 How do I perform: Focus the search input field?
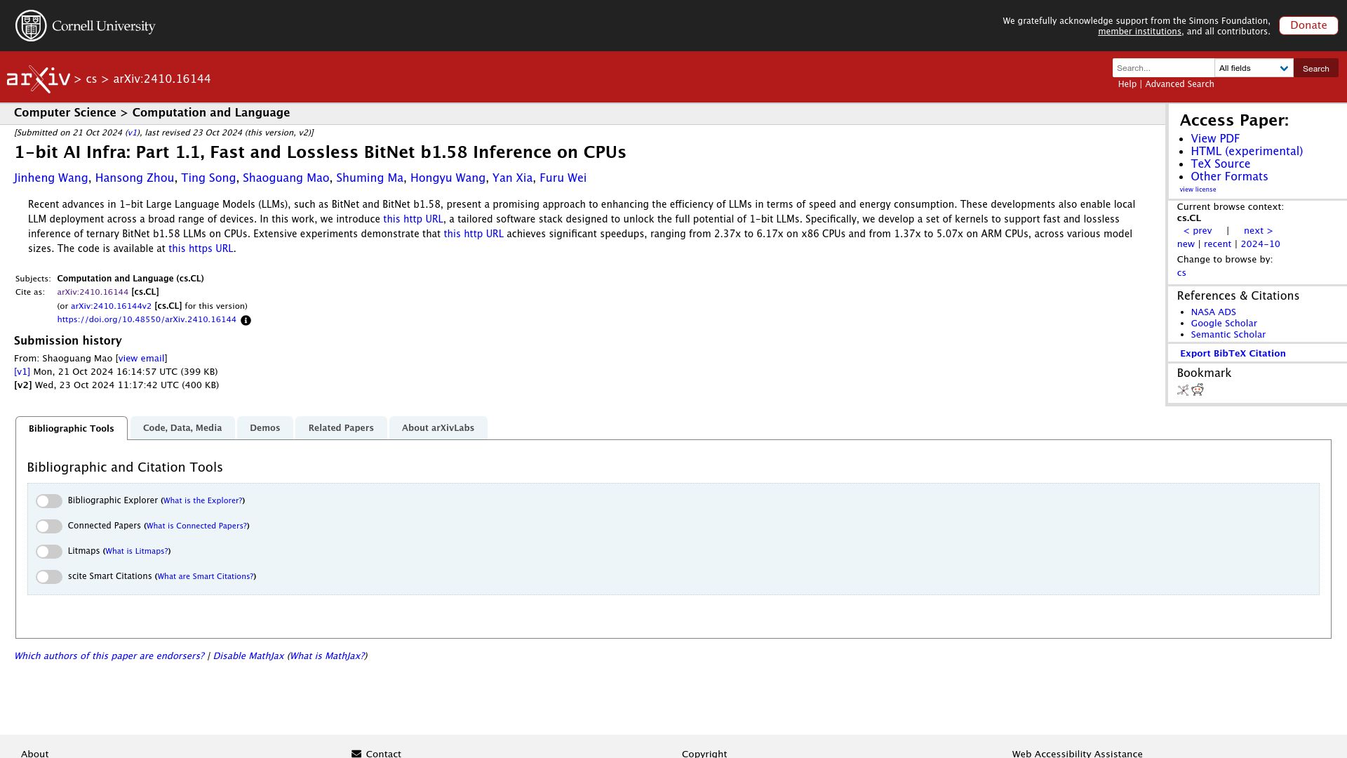coord(1163,68)
